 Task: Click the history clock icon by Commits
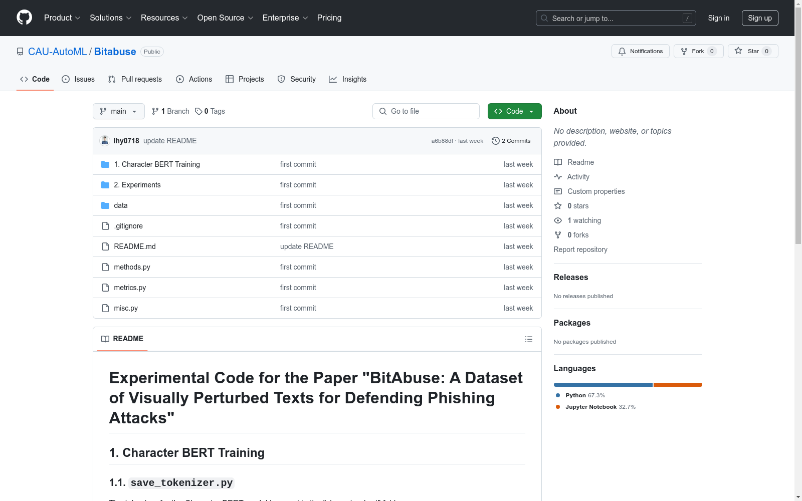tap(496, 141)
